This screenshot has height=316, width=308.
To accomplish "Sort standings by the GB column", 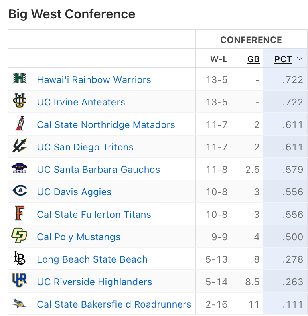I will [253, 59].
